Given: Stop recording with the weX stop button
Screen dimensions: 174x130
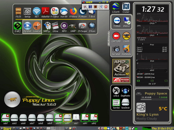Looking at the screenshot, I should click(95, 7).
